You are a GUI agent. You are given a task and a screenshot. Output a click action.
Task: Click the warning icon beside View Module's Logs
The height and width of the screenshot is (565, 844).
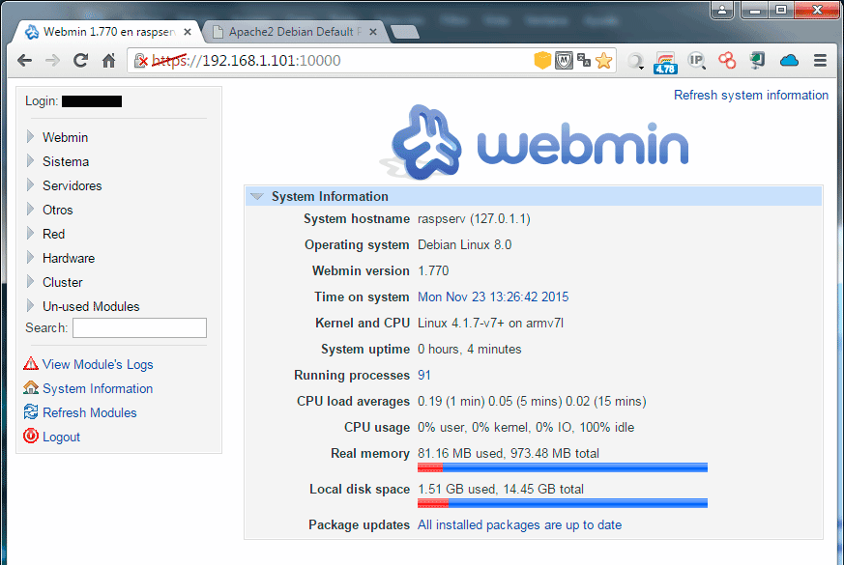(x=31, y=364)
